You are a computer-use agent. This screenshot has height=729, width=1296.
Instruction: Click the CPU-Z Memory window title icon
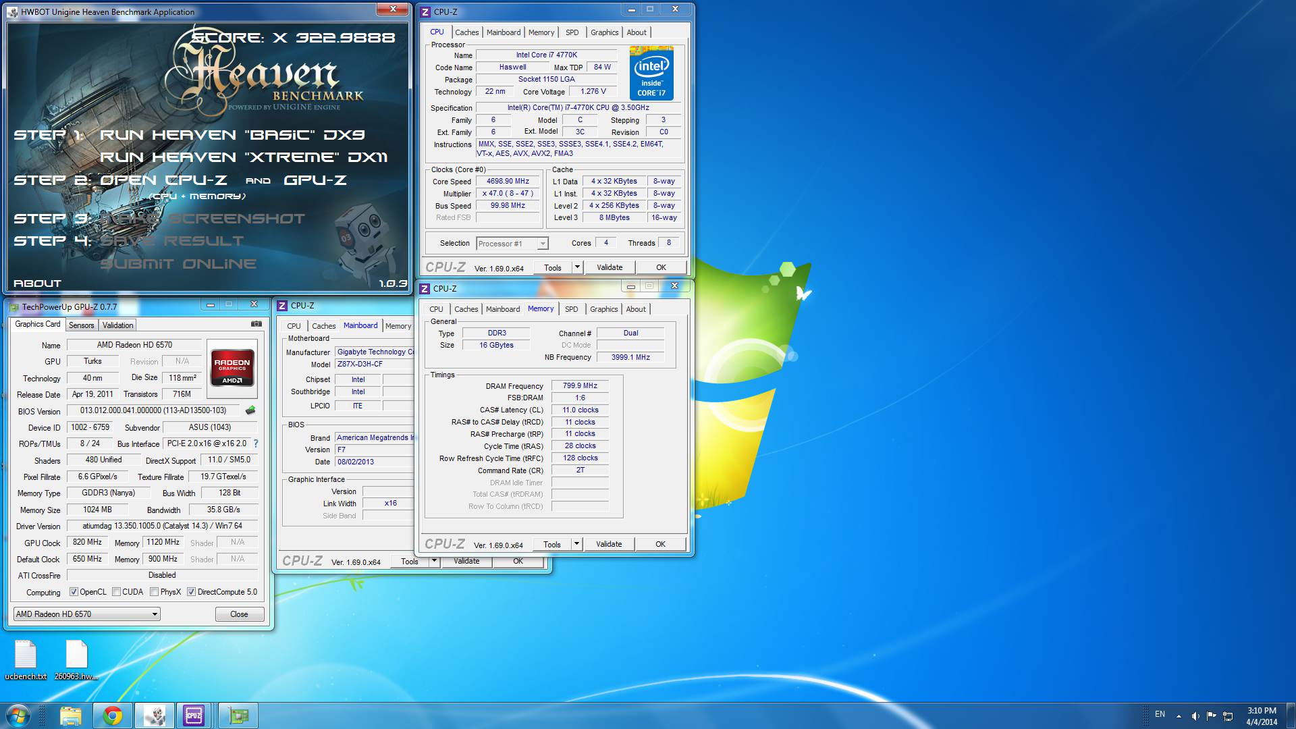[425, 289]
